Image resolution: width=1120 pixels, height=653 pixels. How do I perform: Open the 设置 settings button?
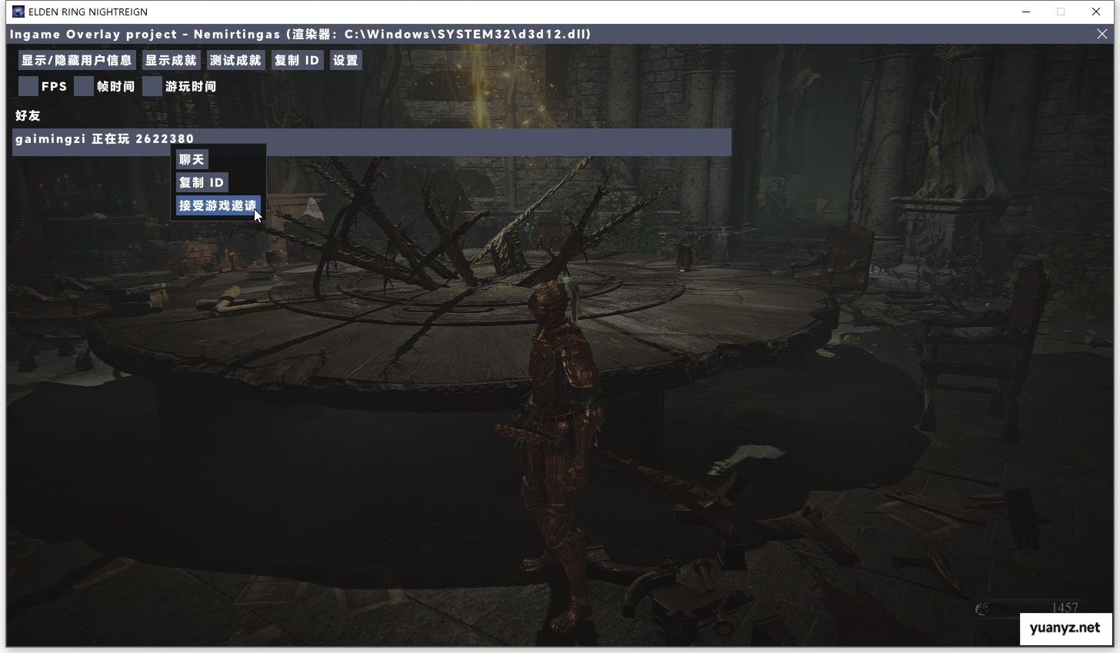tap(345, 60)
